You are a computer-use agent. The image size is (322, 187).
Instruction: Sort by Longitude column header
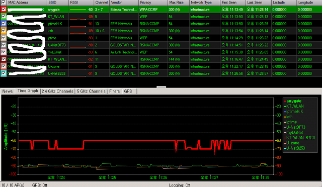(x=309, y=3)
